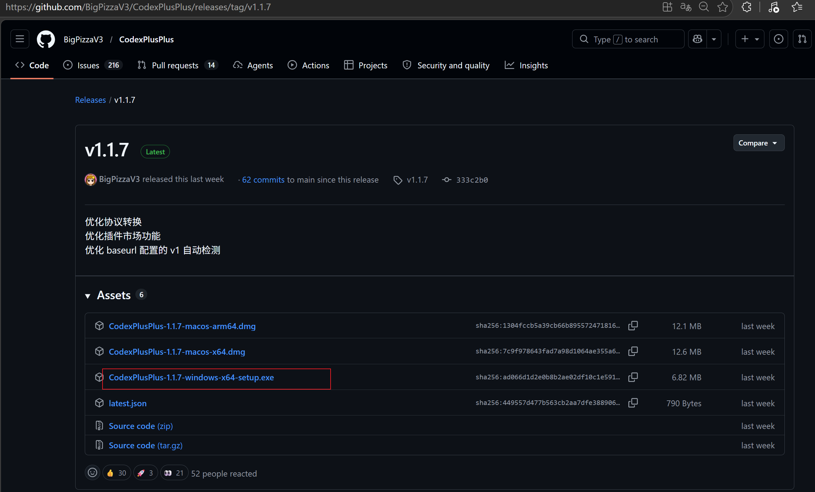
Task: Open the Create new plus dropdown
Action: pyautogui.click(x=750, y=39)
